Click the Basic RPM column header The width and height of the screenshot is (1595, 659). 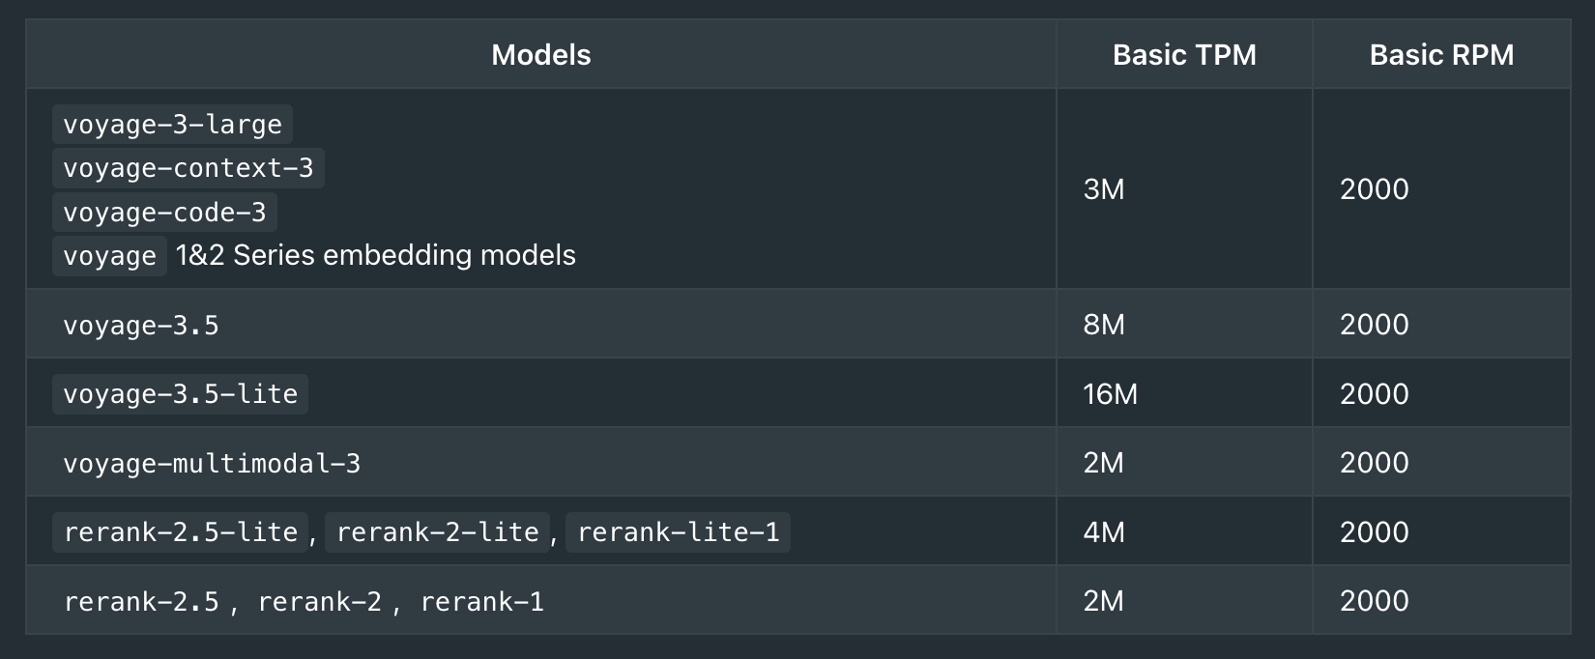[x=1441, y=54]
